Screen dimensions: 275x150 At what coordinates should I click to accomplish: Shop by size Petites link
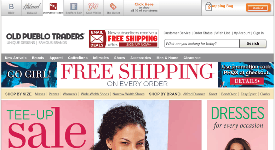tap(54, 94)
